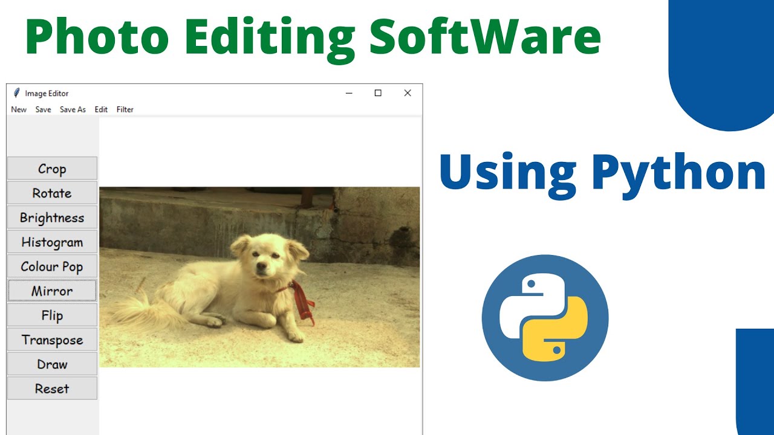Close the Image Editor window
The image size is (774, 435).
[x=408, y=93]
